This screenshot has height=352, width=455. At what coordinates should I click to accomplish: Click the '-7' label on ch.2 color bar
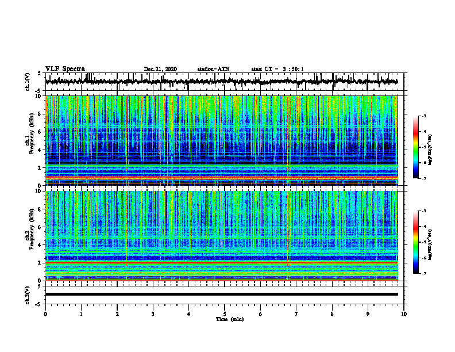(x=424, y=273)
